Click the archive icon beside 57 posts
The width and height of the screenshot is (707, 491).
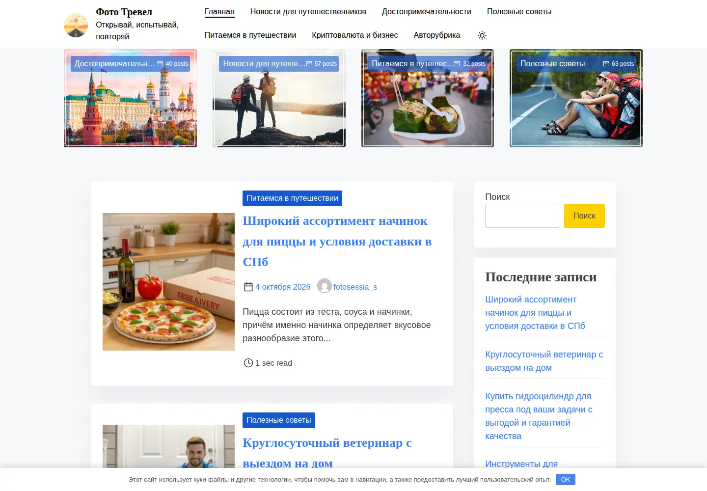[309, 64]
